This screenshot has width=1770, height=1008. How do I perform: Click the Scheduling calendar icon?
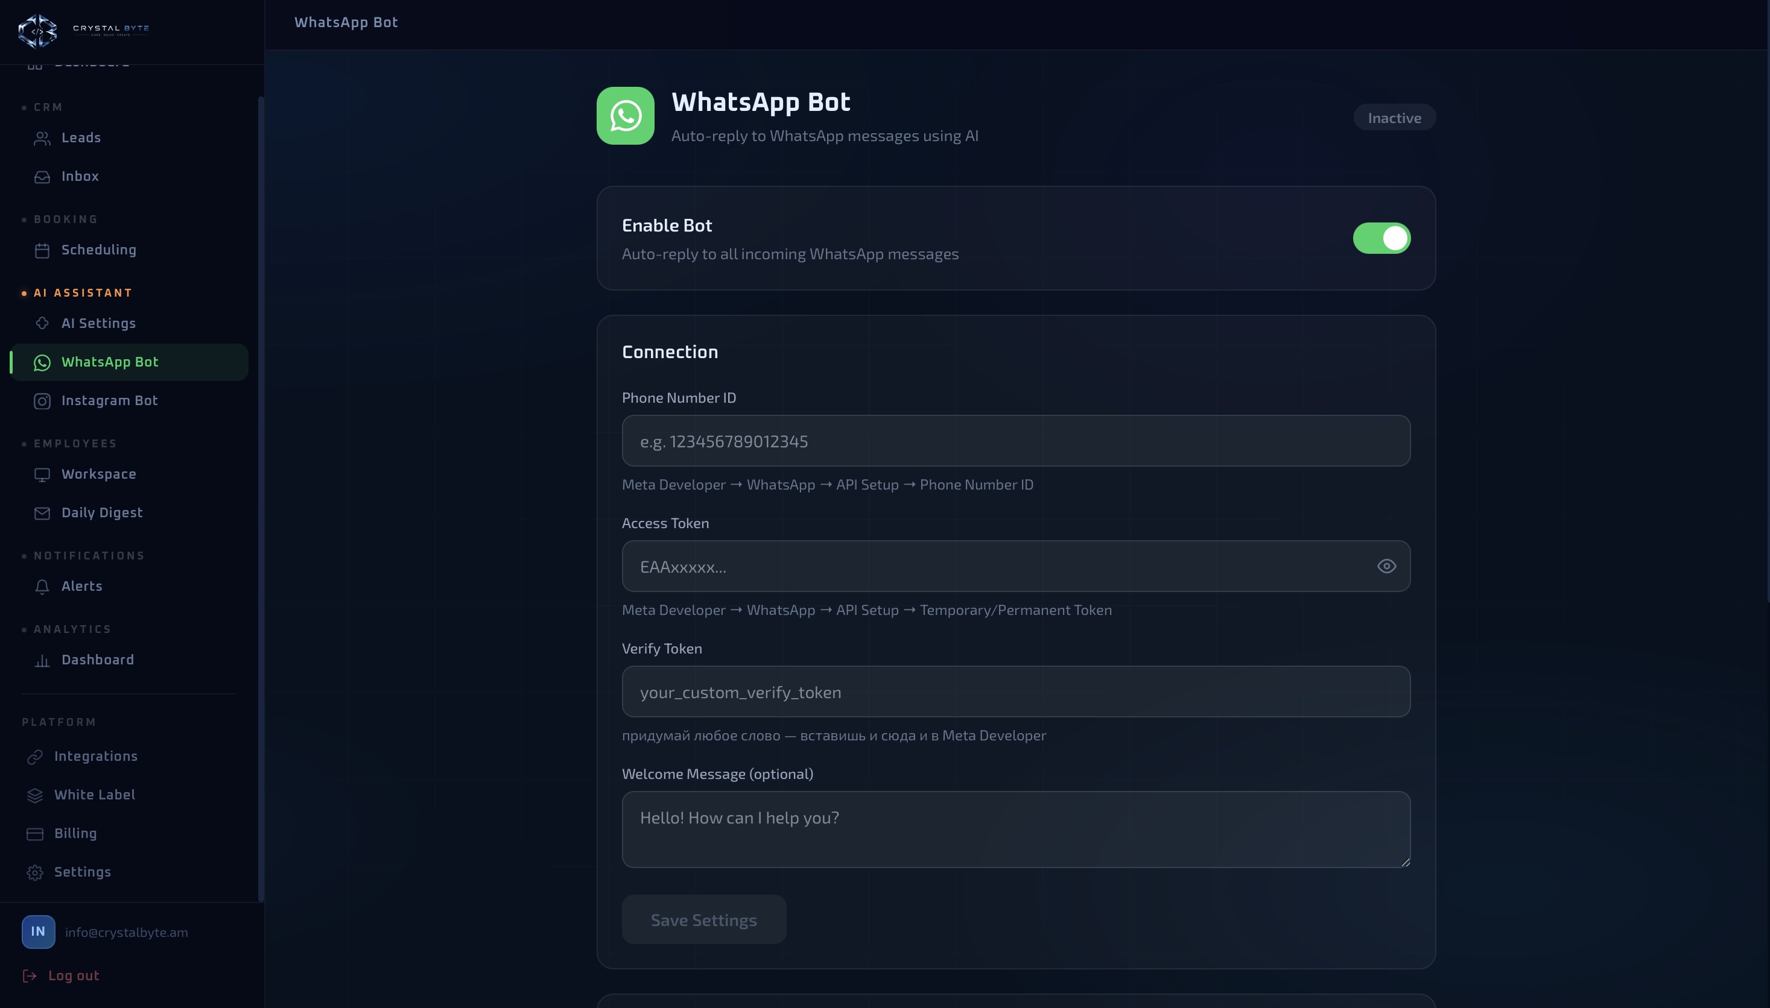coord(42,251)
